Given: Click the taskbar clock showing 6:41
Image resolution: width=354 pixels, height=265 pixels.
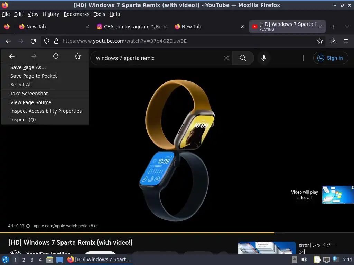Looking at the screenshot, I should pyautogui.click(x=347, y=259).
